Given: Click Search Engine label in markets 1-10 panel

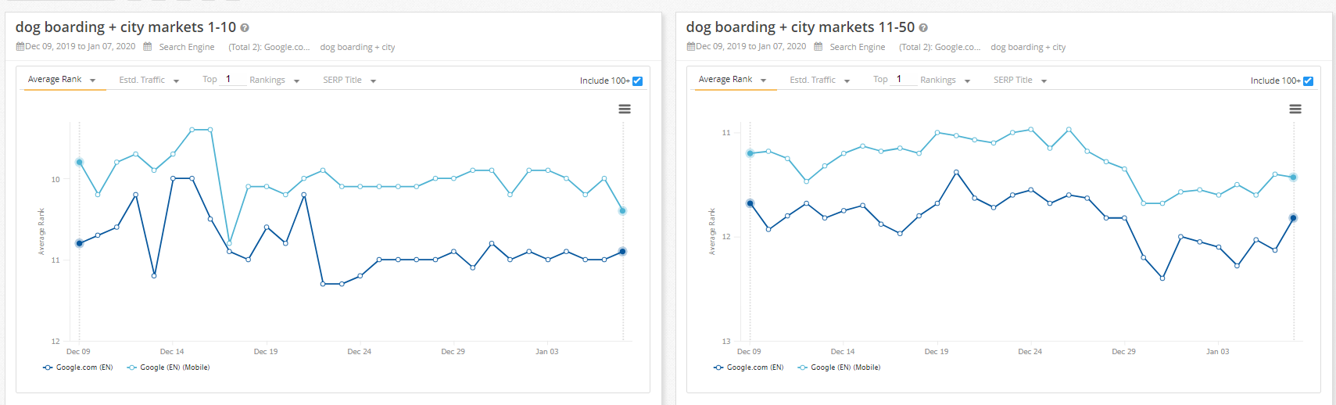Looking at the screenshot, I should tap(187, 48).
